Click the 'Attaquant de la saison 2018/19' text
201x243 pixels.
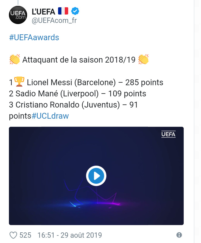(79, 60)
